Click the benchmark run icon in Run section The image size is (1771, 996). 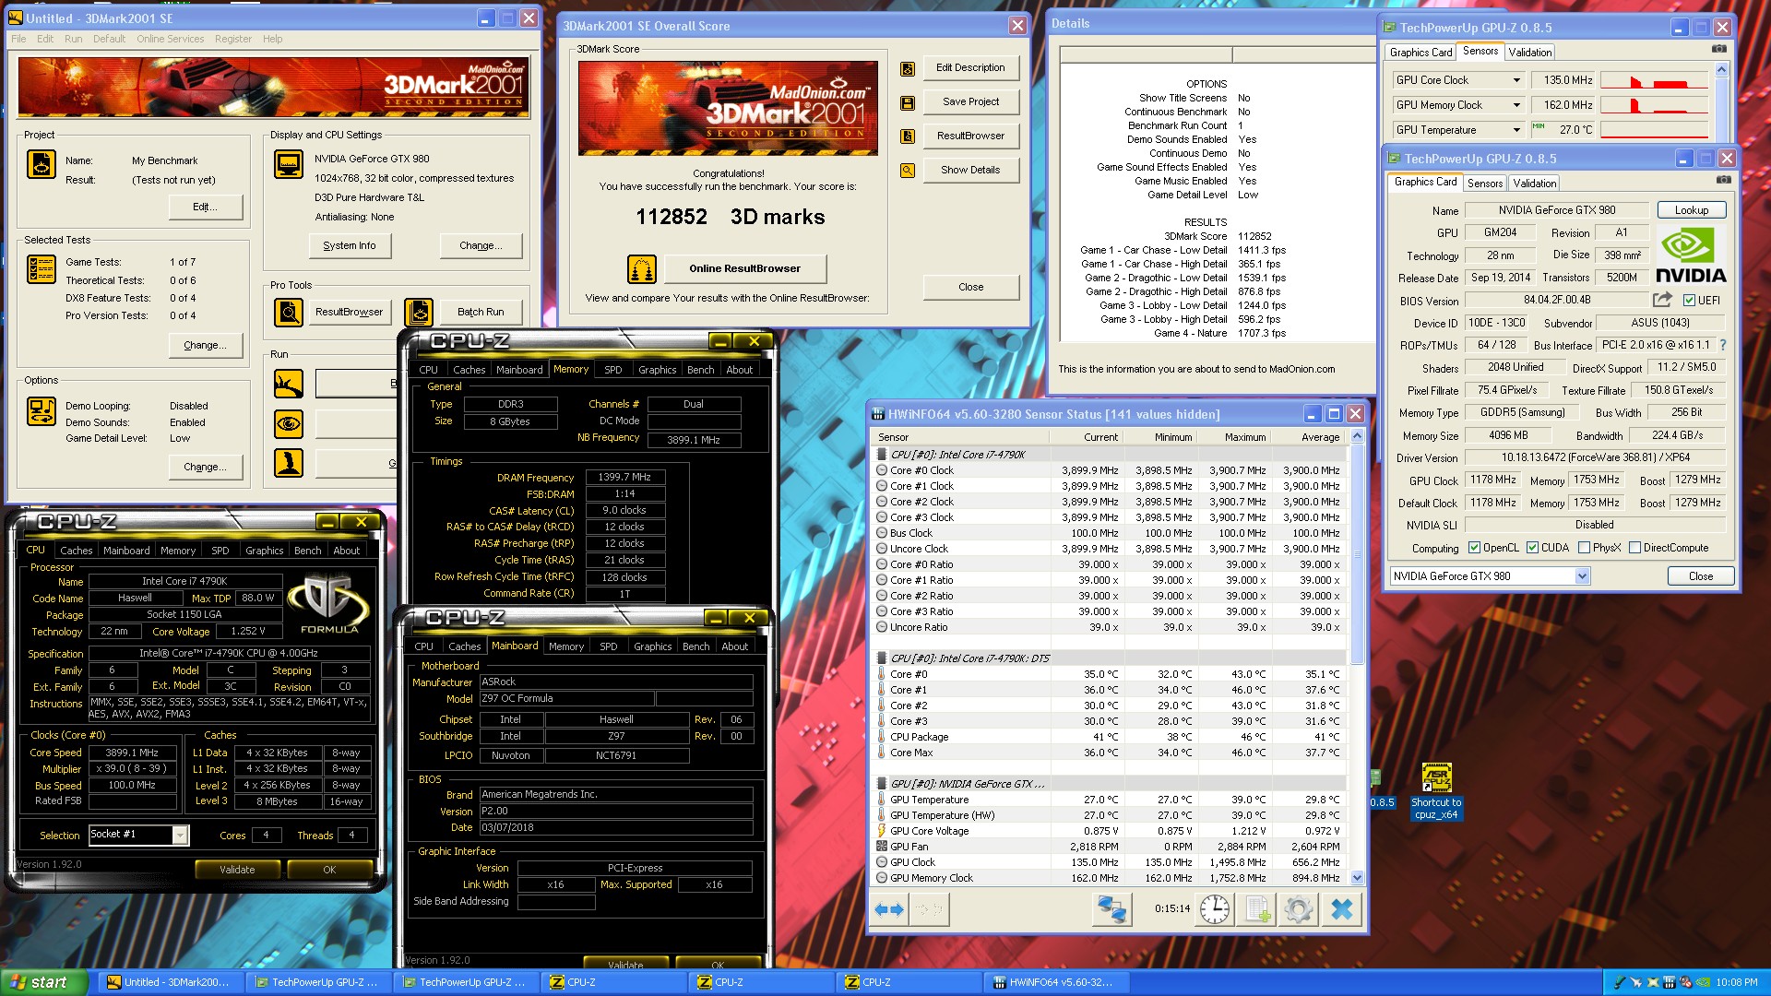click(x=289, y=383)
